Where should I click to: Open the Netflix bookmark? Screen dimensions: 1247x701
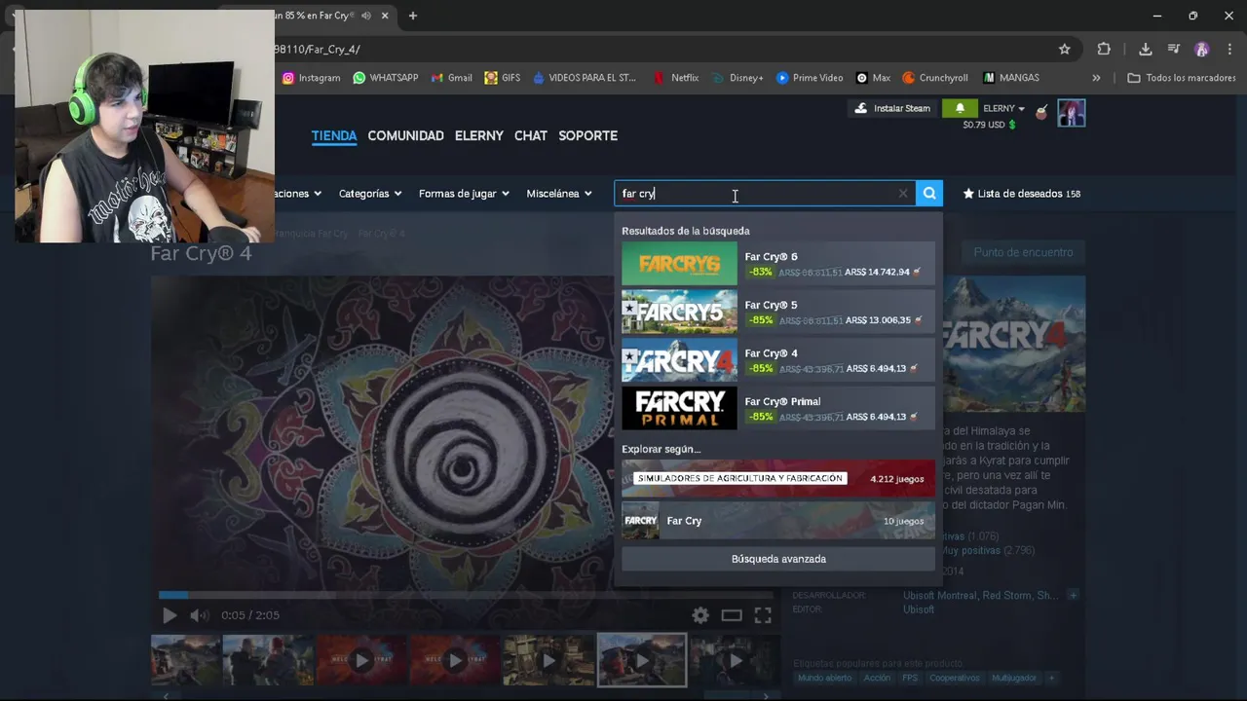[x=676, y=78]
